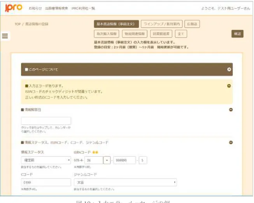Open the ジャンルコード dropdown

click(x=125, y=182)
